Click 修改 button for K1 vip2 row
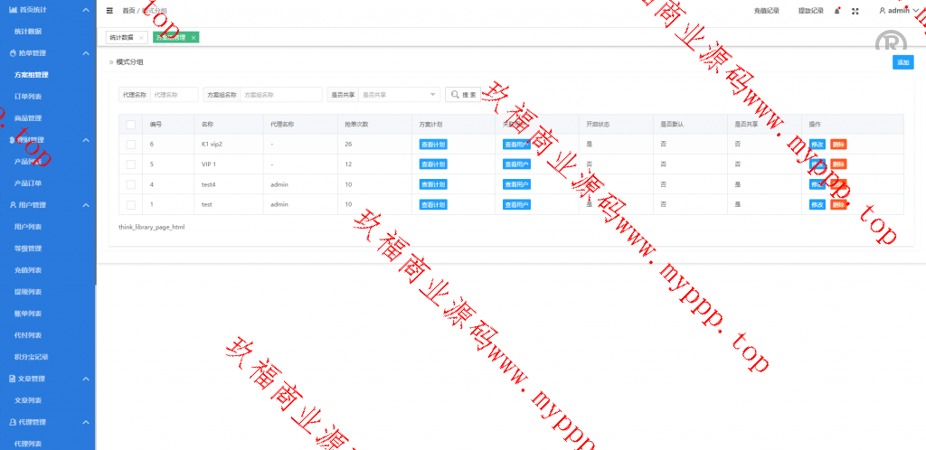926x450 pixels. [817, 144]
